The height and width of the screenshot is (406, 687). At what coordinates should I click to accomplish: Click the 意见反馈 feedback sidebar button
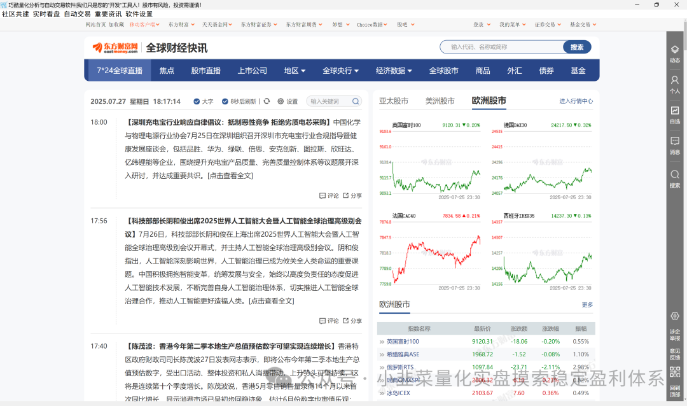tap(675, 354)
